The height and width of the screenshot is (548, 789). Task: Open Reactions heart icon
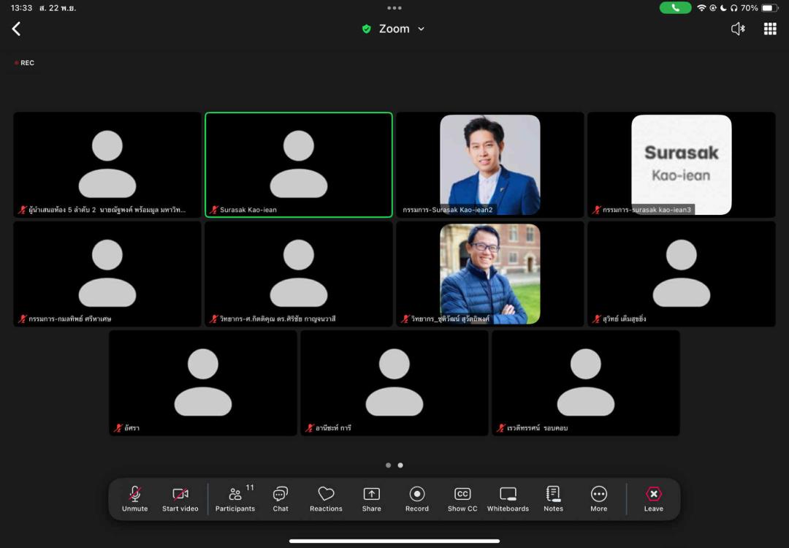326,499
